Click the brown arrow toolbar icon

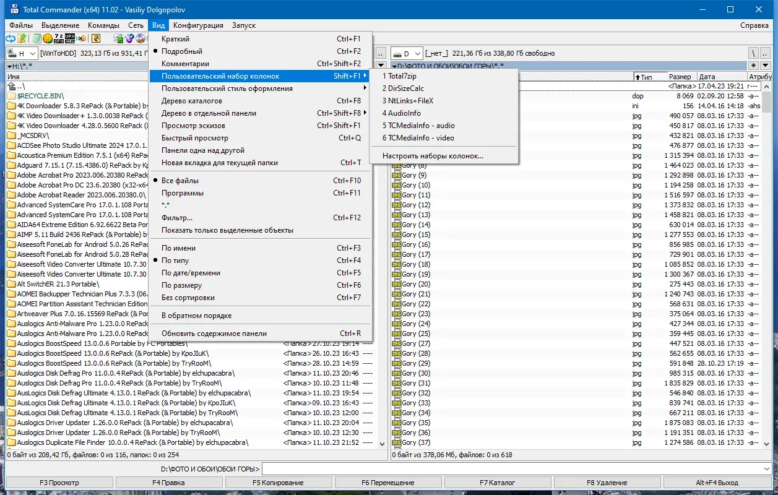coord(96,38)
